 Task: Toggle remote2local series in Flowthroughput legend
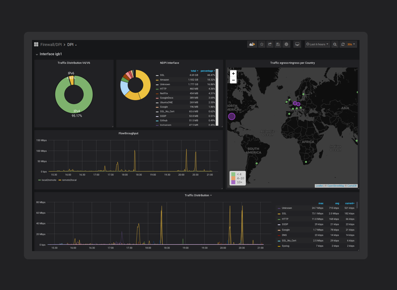67,180
